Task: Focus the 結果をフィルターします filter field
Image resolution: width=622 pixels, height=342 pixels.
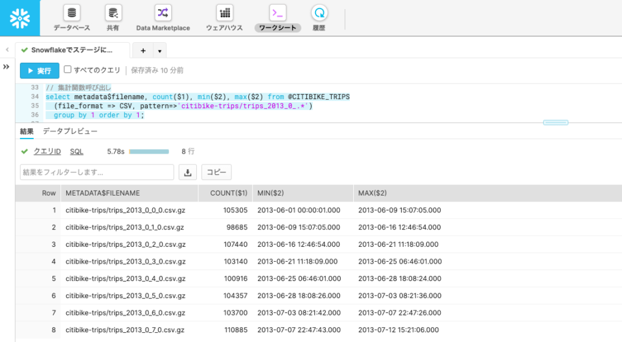Action: click(x=97, y=172)
